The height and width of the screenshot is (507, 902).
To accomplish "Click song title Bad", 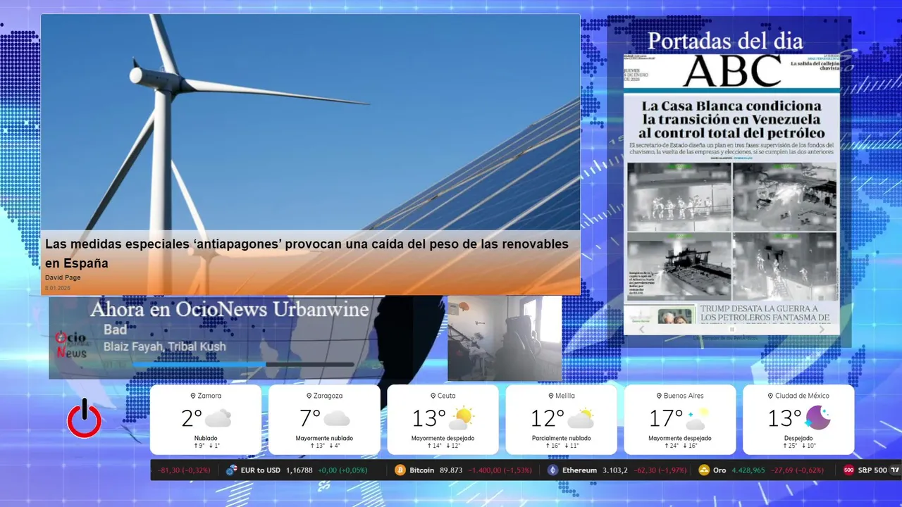I will coord(116,330).
